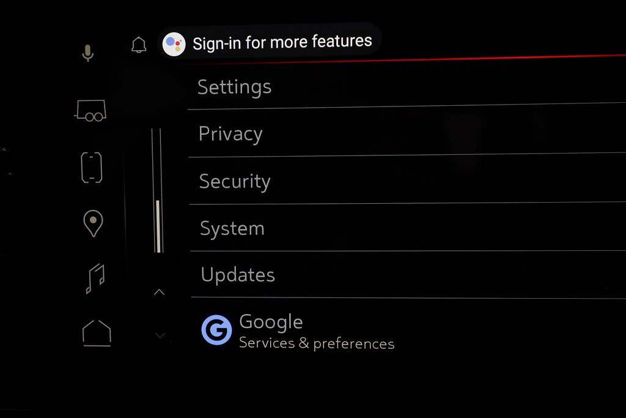Open the Privacy menu item

tap(407, 133)
